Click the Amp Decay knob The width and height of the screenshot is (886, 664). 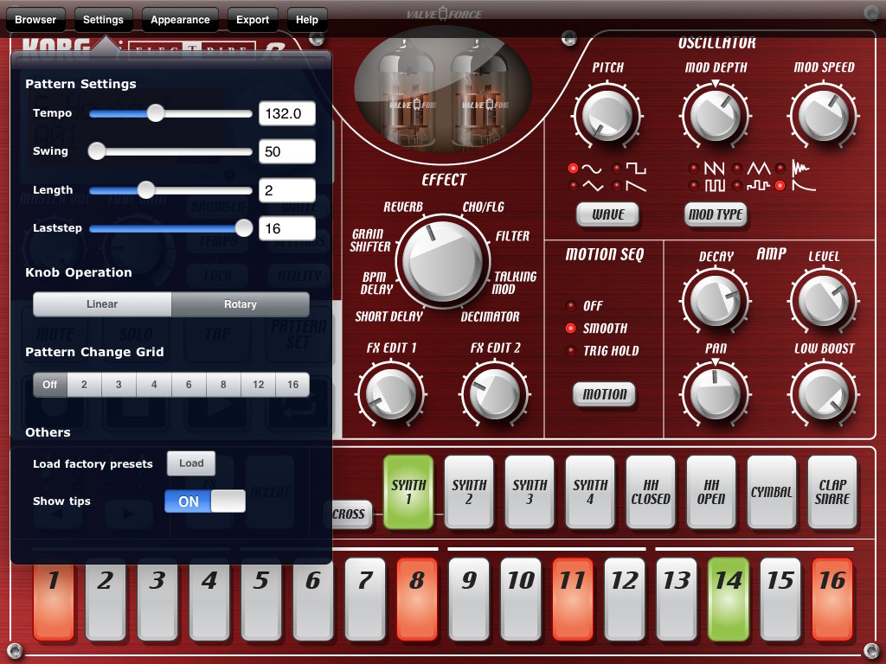(716, 300)
